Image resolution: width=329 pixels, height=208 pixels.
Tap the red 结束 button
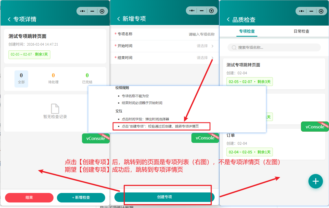[x=29, y=197]
